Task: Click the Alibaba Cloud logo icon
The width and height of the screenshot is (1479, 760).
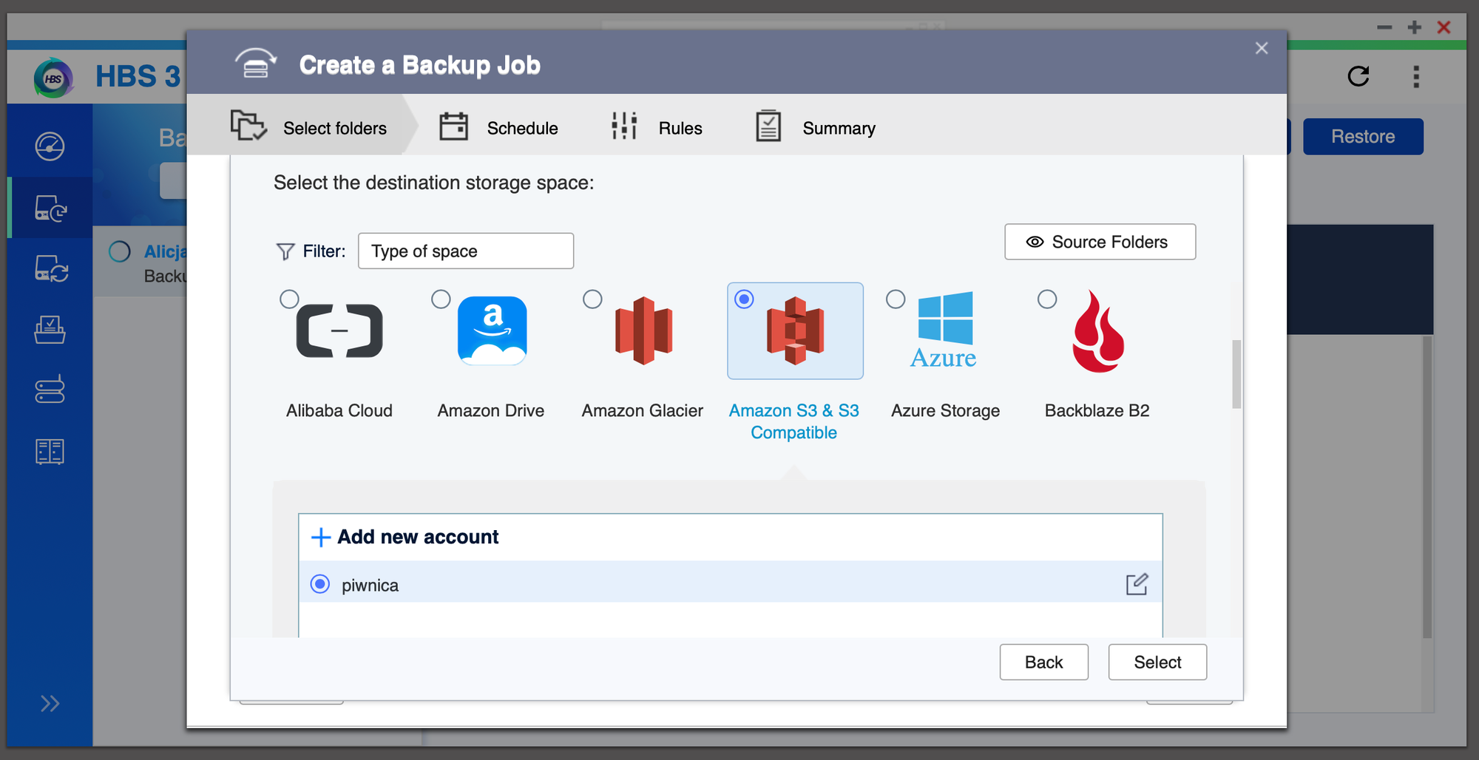Action: [x=339, y=330]
